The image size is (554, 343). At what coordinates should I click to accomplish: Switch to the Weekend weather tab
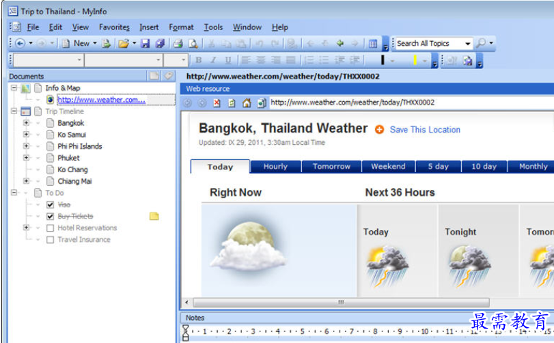(x=388, y=167)
